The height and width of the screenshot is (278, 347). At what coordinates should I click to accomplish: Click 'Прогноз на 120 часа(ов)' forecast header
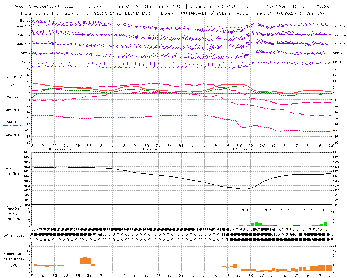click(52, 13)
